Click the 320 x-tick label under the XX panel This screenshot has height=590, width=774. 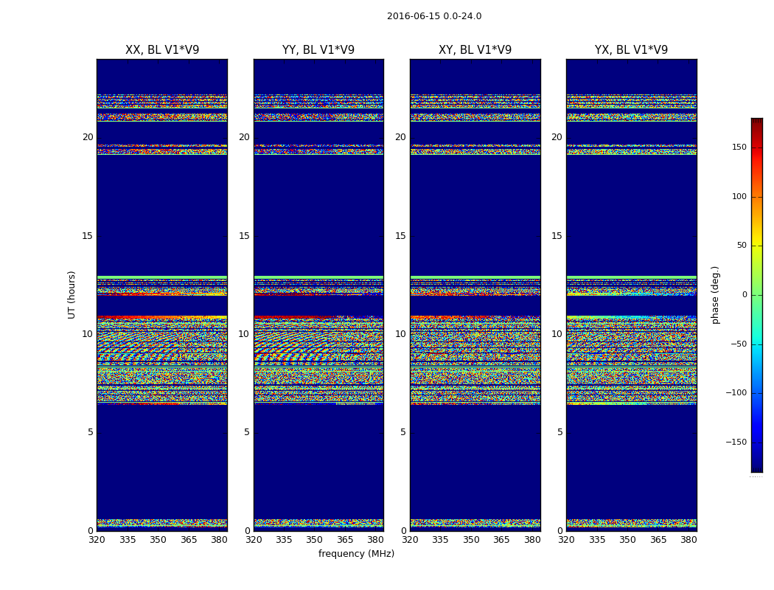(97, 540)
